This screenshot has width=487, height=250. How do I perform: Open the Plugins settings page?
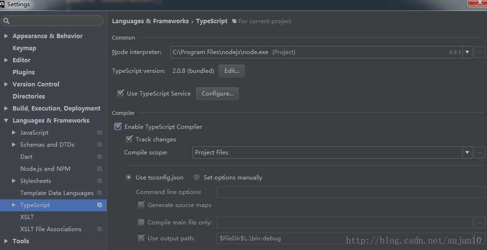pyautogui.click(x=24, y=72)
